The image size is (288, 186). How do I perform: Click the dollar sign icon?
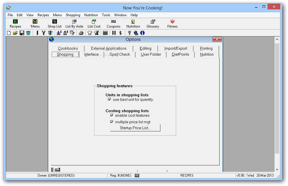pos(120,33)
